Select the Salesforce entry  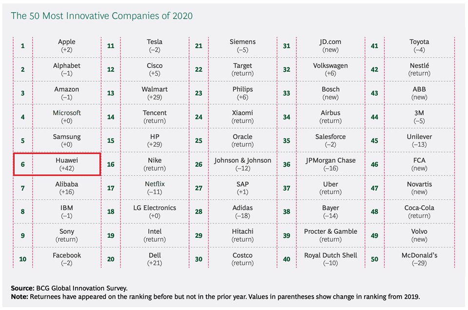point(330,140)
